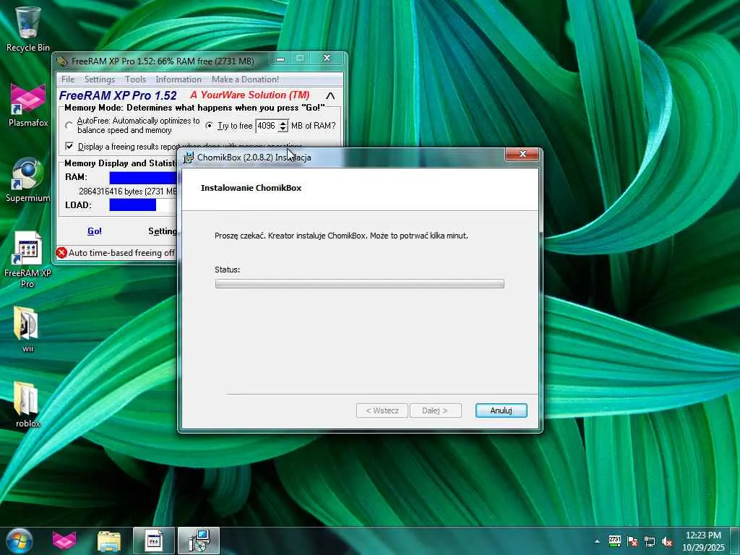Click the Anuluj button to cancel install
Image resolution: width=740 pixels, height=555 pixels.
pyautogui.click(x=502, y=410)
